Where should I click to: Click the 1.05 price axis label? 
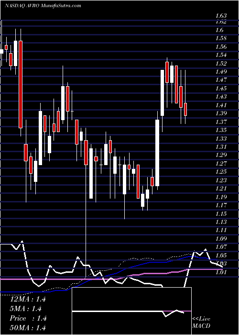point(221,255)
